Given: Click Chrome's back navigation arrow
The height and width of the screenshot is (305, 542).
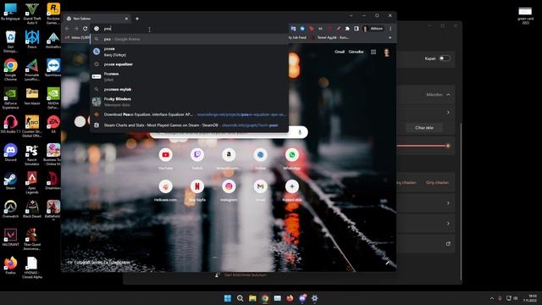Looking at the screenshot, I should [x=68, y=29].
